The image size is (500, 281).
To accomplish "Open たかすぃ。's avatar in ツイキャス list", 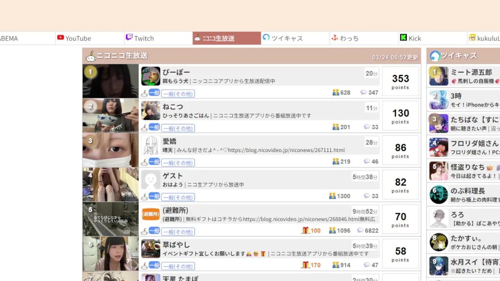I will [439, 242].
